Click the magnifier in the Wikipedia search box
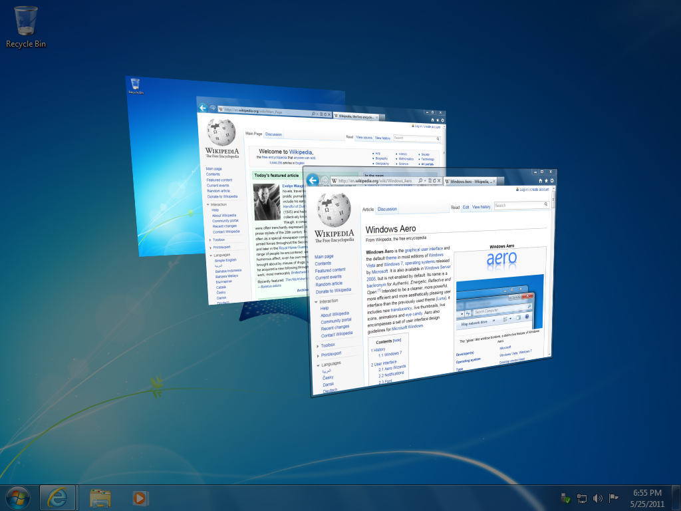This screenshot has width=681, height=511. pyautogui.click(x=545, y=204)
